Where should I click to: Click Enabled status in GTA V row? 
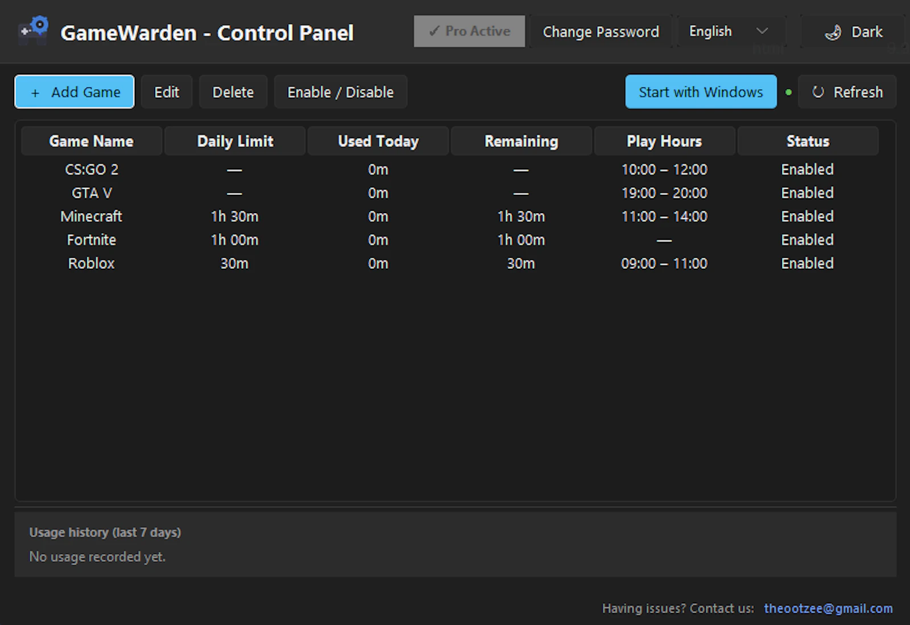pyautogui.click(x=808, y=193)
